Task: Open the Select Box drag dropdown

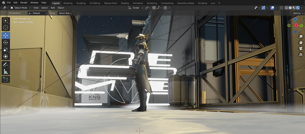Action: pos(65,13)
